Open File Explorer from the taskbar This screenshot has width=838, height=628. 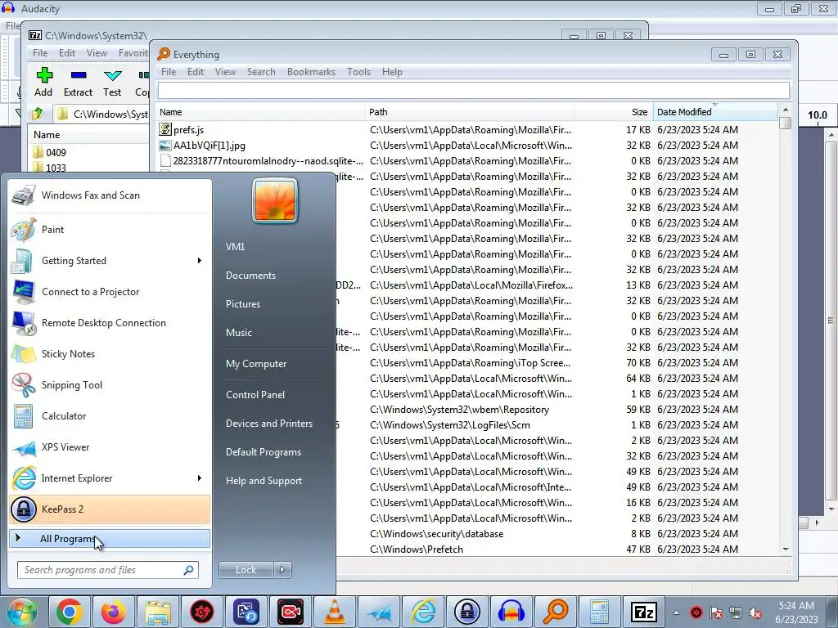158,612
